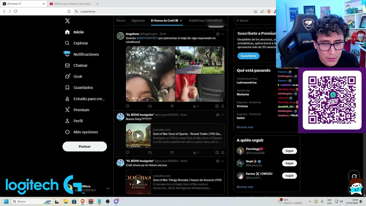Click the Brave Shields lion icon

coord(269,11)
